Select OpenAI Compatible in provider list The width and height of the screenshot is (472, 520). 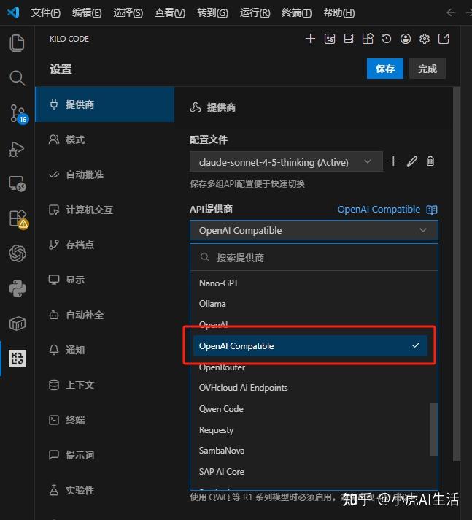pyautogui.click(x=310, y=346)
